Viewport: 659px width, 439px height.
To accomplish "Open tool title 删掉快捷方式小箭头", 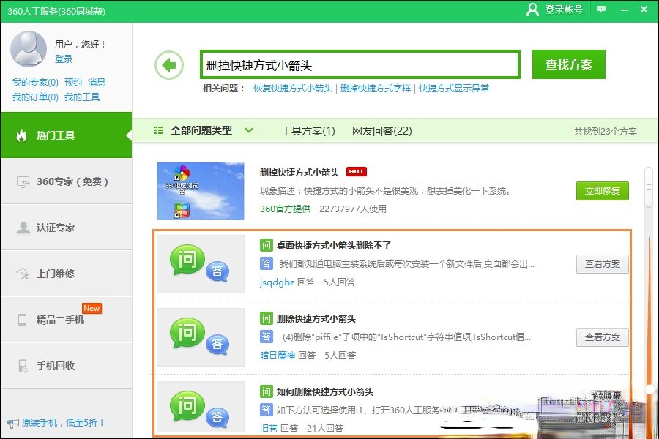I will click(299, 172).
